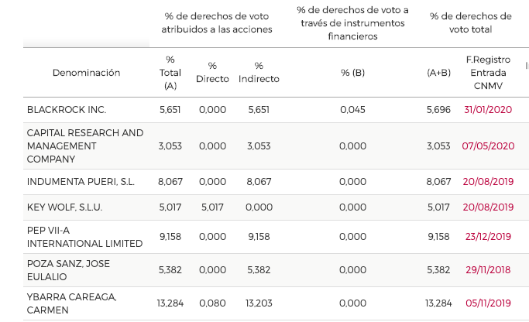Select the % (B) column header
Screen dimensions: 529x322
click(352, 73)
